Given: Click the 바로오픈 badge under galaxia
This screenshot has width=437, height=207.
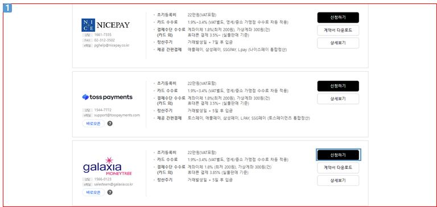Looking at the screenshot, I should (x=93, y=192).
